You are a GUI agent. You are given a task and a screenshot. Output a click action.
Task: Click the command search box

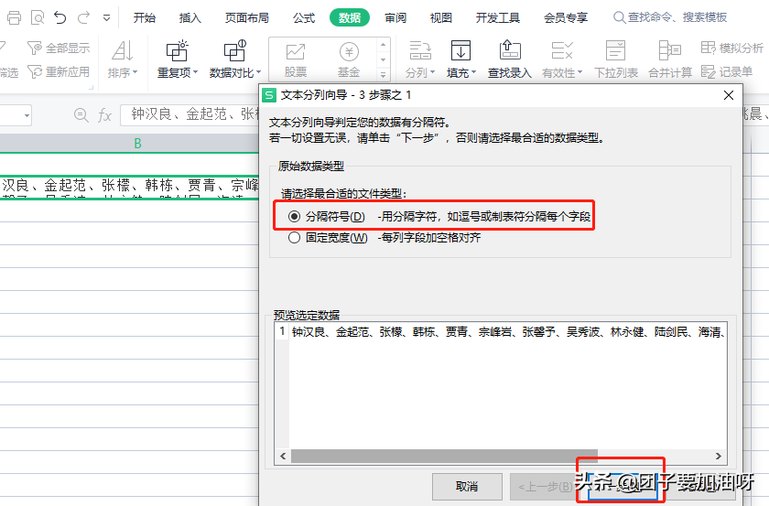click(670, 17)
